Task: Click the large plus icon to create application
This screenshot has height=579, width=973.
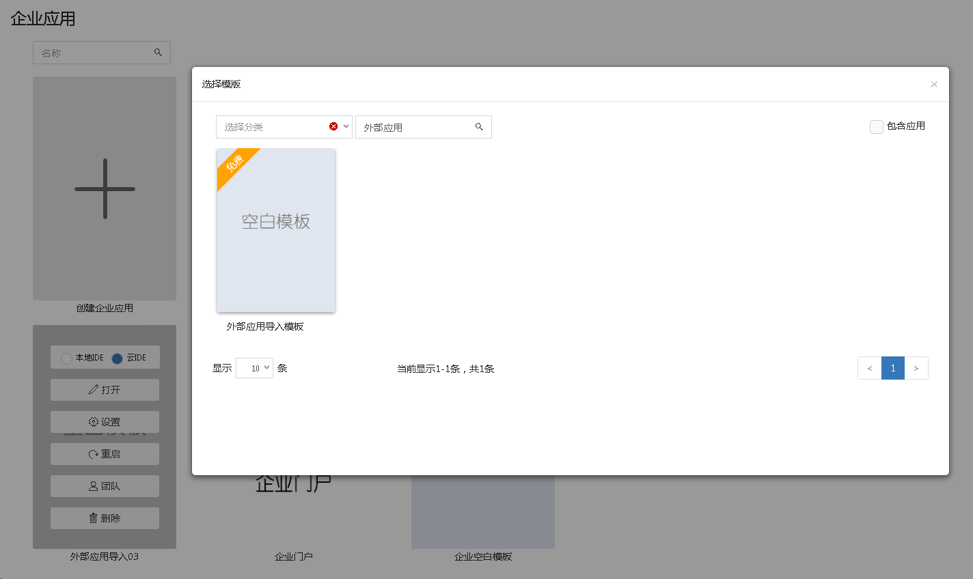Action: click(x=105, y=188)
